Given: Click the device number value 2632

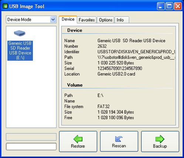Looking at the screenshot, I should coord(102,46).
